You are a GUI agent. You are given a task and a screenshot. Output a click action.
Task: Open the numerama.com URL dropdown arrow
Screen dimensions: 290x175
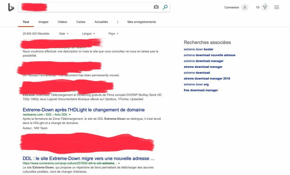pos(119,163)
